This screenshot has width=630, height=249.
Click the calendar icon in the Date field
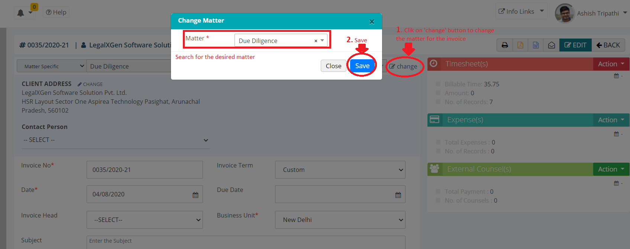click(196, 195)
